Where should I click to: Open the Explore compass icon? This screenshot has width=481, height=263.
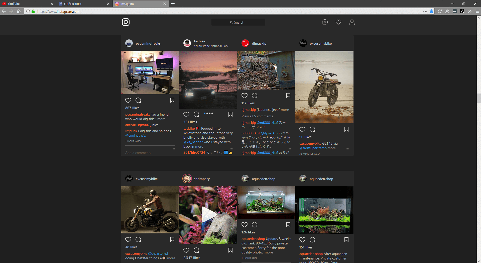coord(325,22)
